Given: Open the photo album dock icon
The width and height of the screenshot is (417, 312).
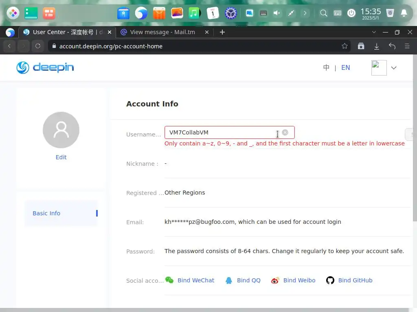Looking at the screenshot, I should click(177, 13).
